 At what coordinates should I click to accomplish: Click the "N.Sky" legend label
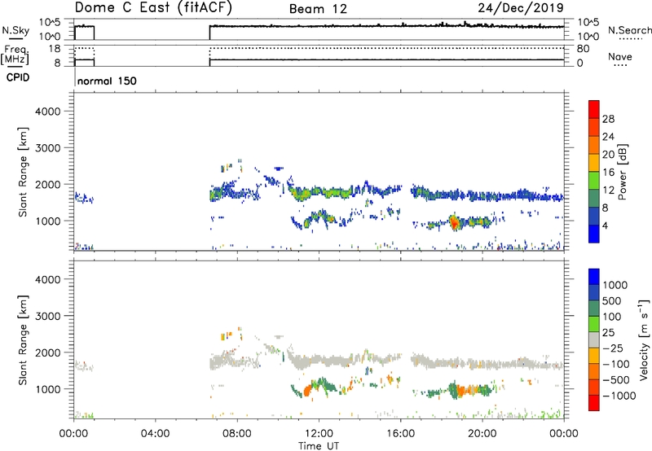pyautogui.click(x=15, y=30)
